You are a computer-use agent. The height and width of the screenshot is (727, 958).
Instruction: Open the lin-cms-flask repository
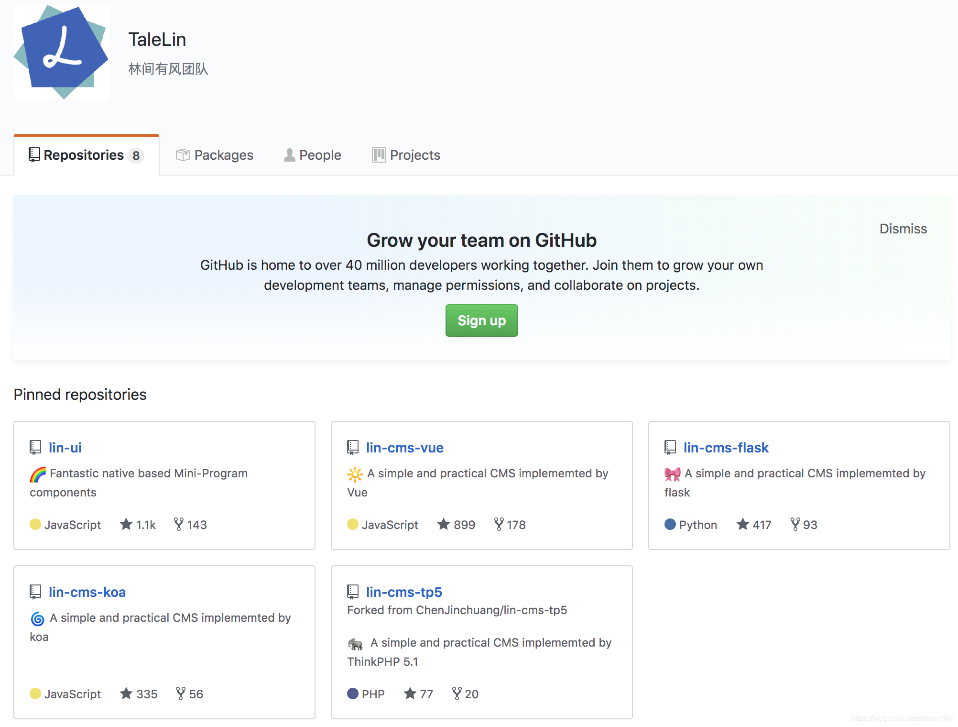(726, 448)
